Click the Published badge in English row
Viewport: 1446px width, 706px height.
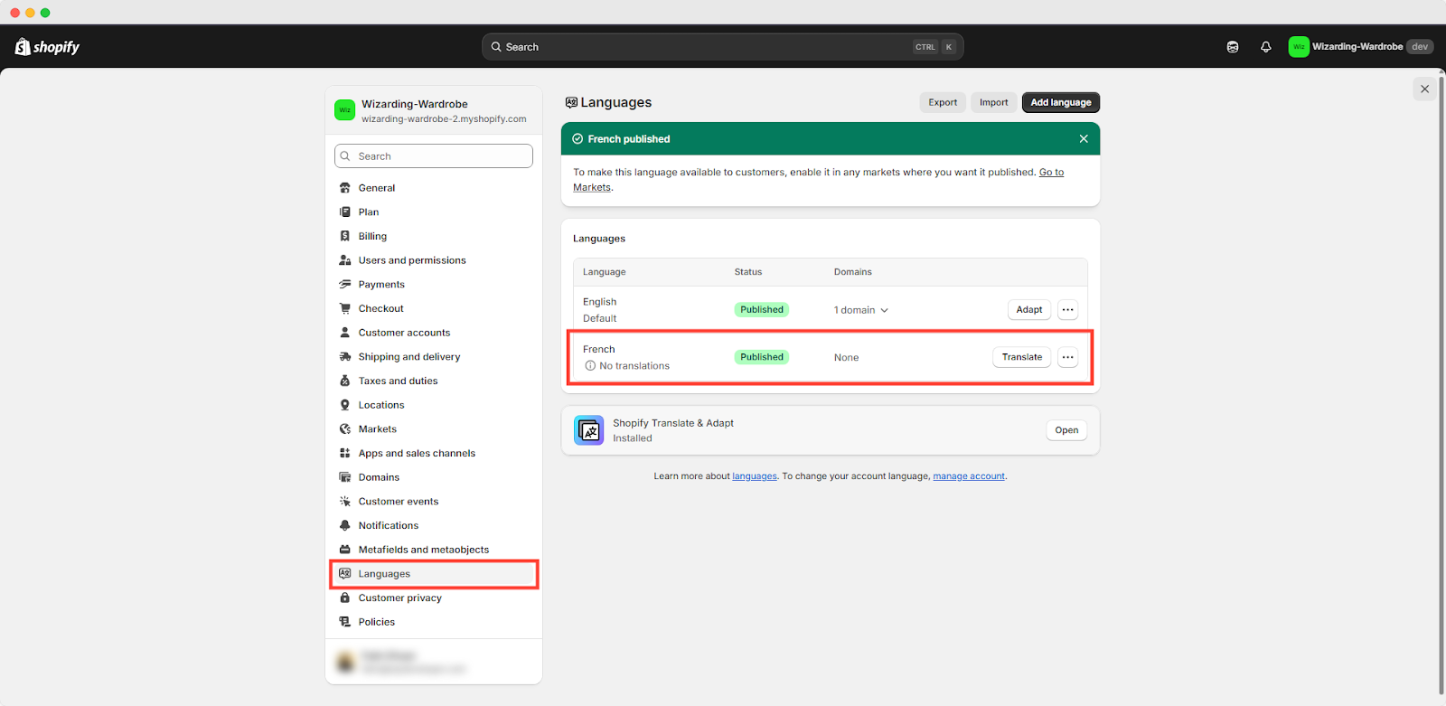(762, 310)
